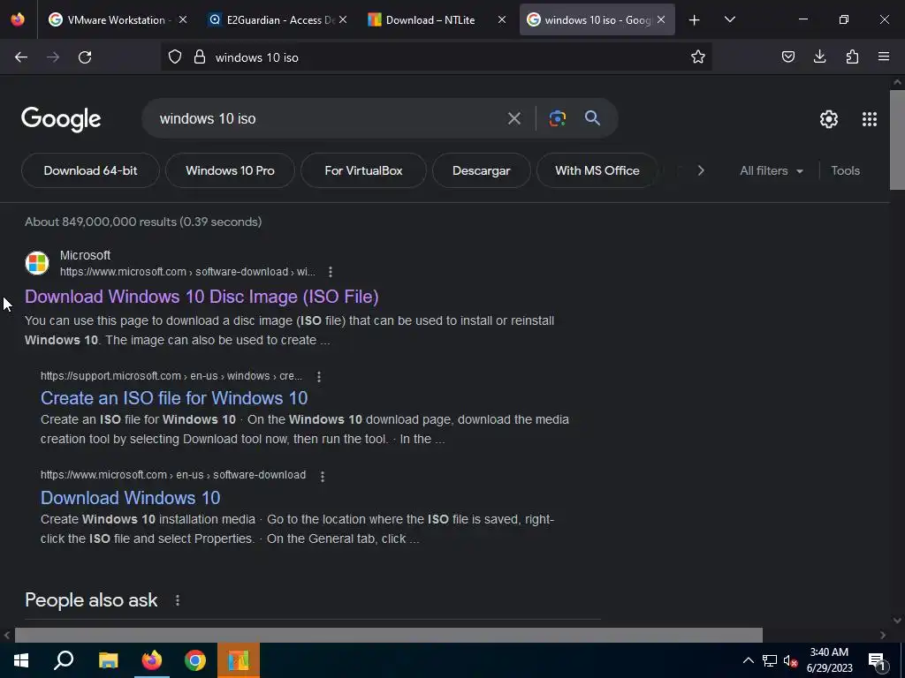Click the muted volume tray icon
Screen dimensions: 905x678
click(790, 660)
